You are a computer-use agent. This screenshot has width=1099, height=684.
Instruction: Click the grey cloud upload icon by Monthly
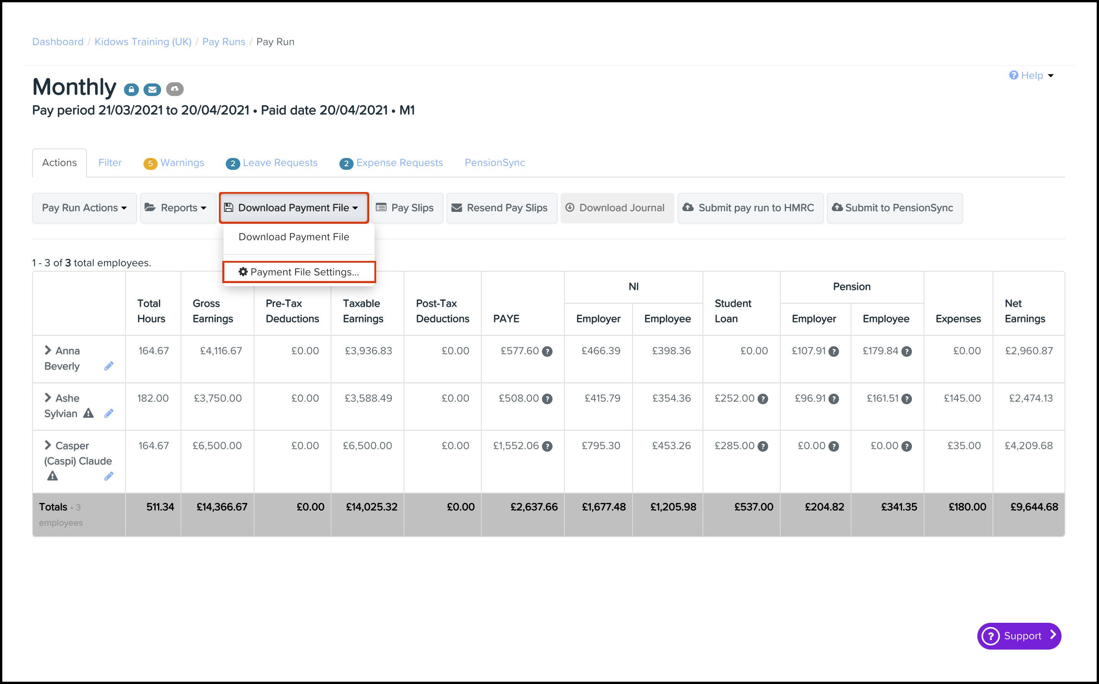(x=174, y=89)
